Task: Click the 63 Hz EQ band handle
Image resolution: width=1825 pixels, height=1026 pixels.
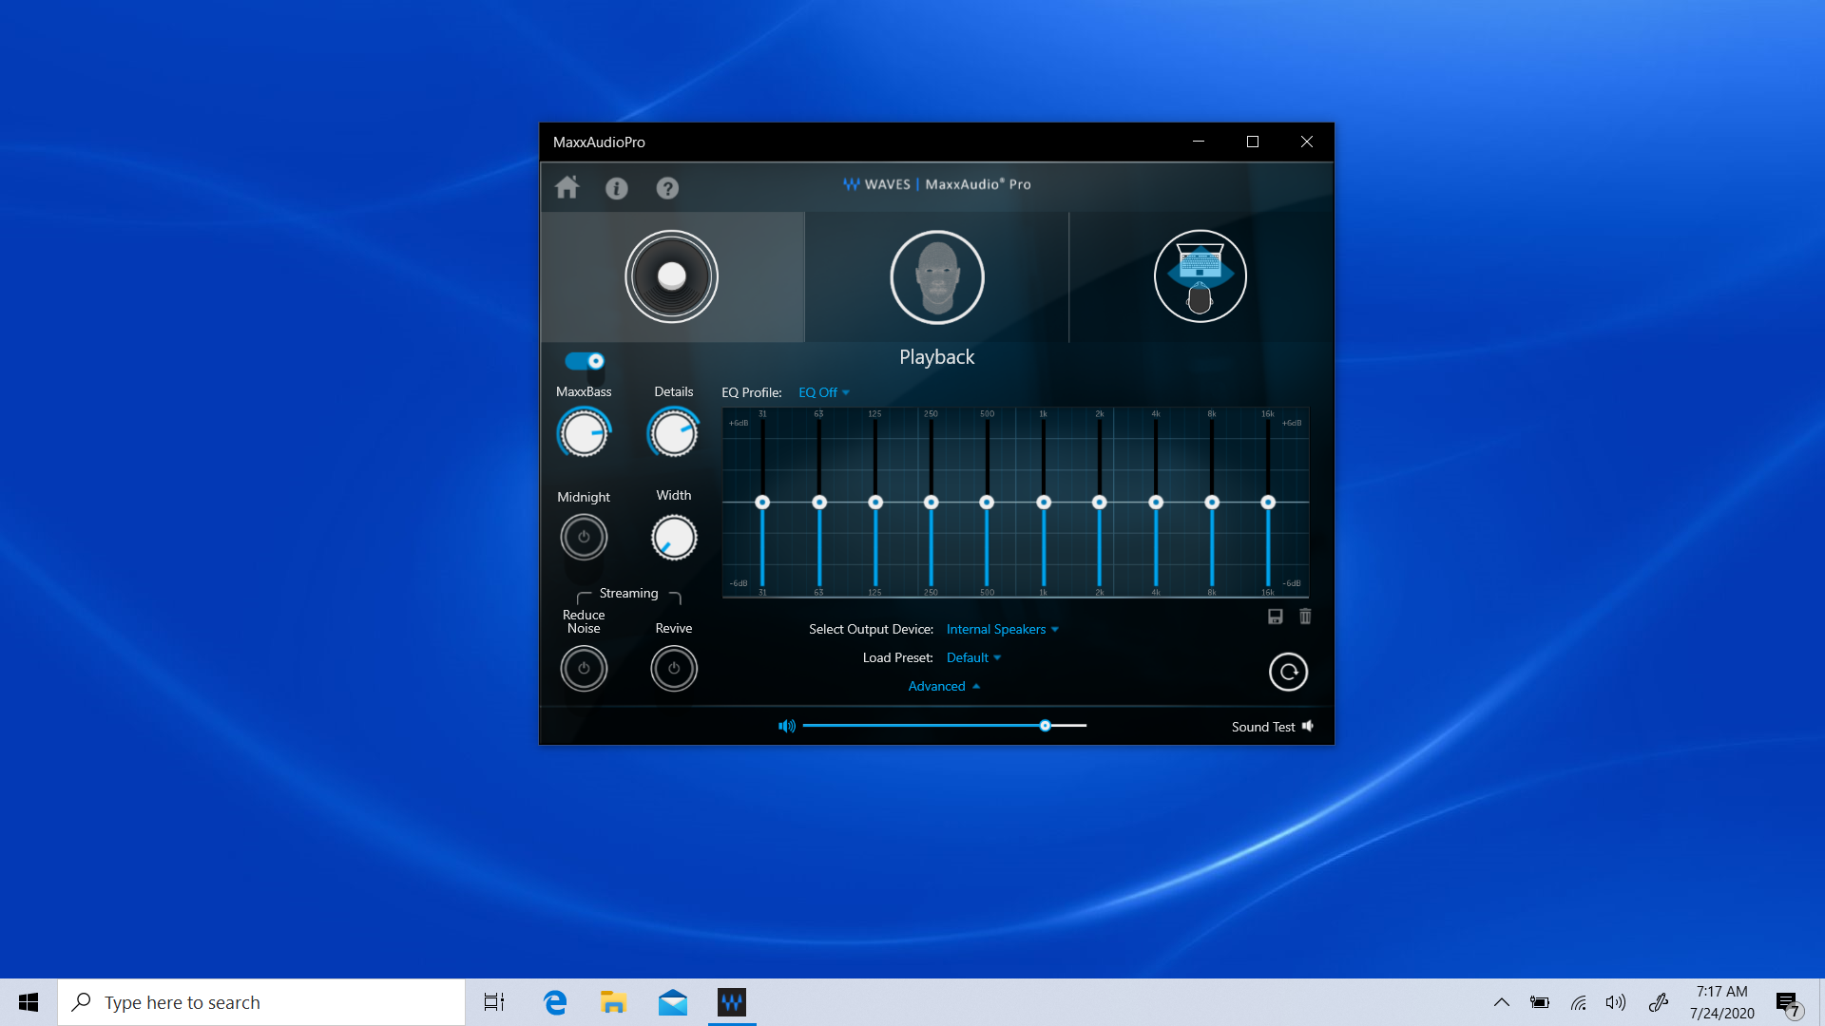Action: click(x=819, y=502)
